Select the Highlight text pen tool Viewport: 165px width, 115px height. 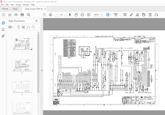click(x=131, y=15)
